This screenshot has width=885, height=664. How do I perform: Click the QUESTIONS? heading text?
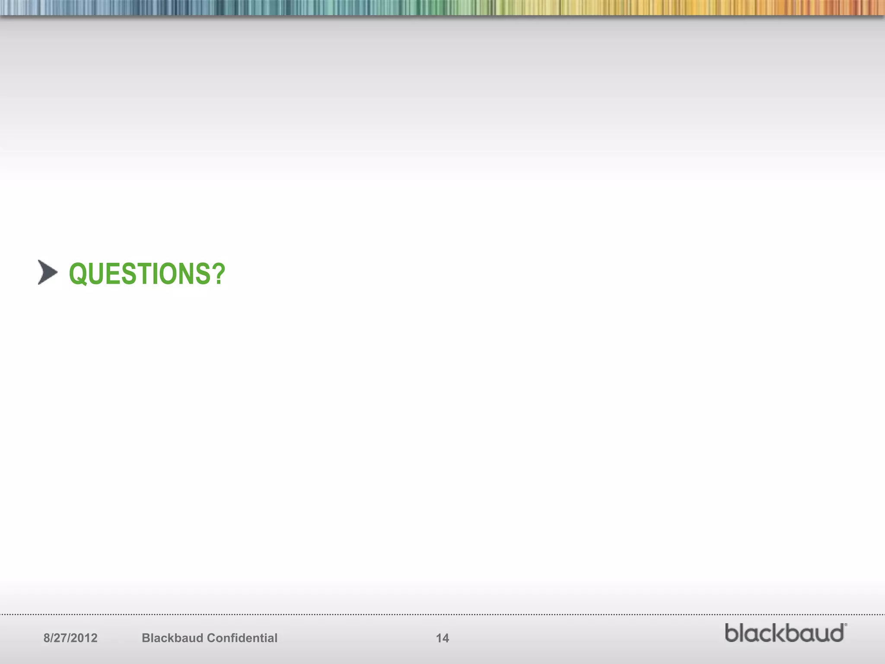coord(147,274)
